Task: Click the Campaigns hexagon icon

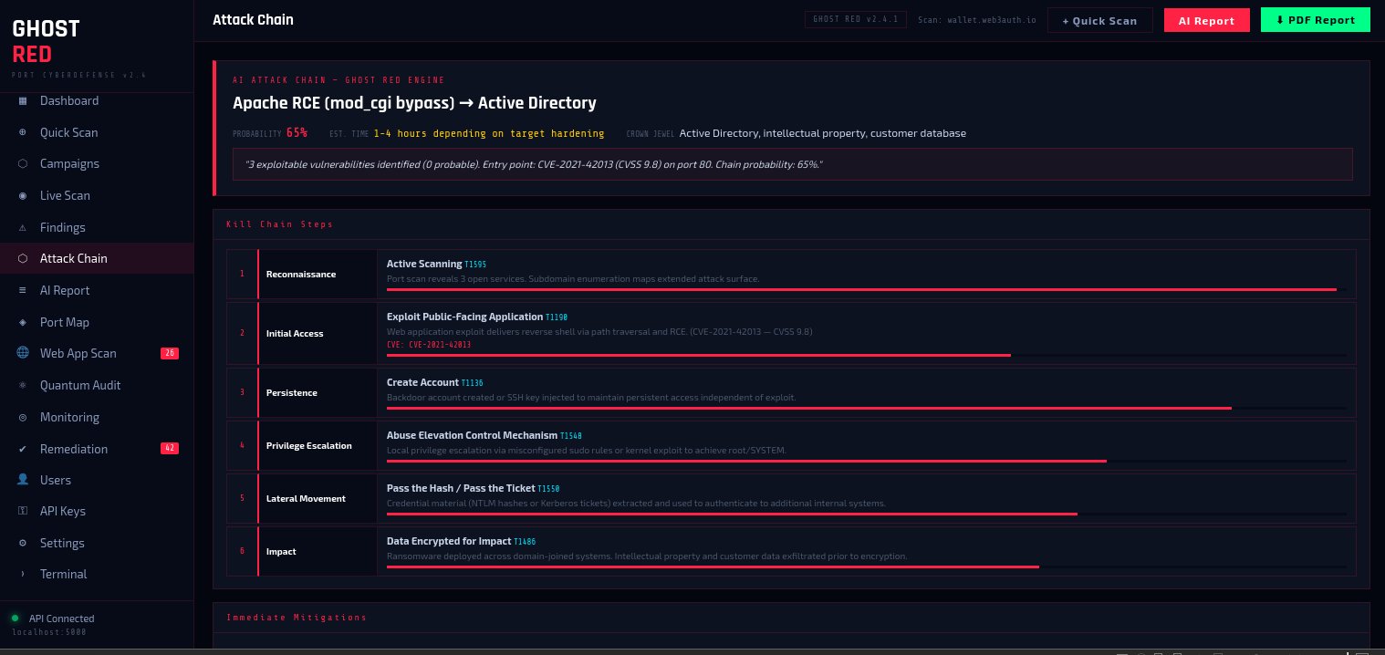Action: point(23,164)
